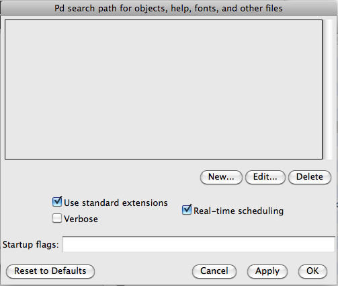Select the top row area of the path list
Screen dimensions: 338x286
(x=163, y=25)
